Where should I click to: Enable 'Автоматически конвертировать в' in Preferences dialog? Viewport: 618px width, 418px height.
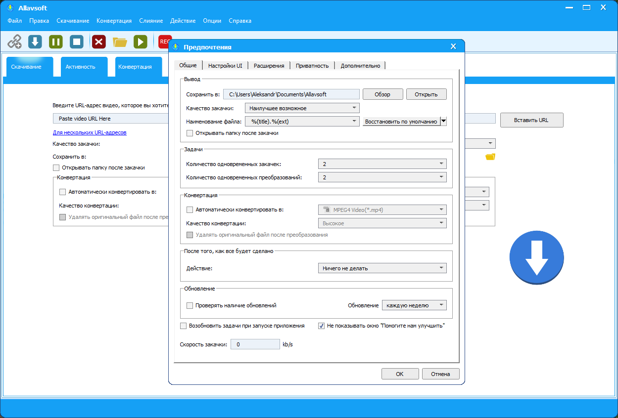(x=190, y=209)
